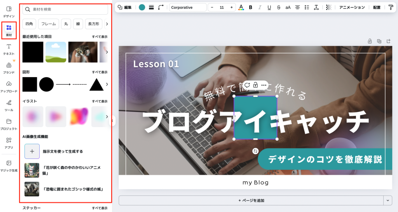398x212 pixels.
Task: Toggle the lock icon on selected element
Action: coord(255,85)
